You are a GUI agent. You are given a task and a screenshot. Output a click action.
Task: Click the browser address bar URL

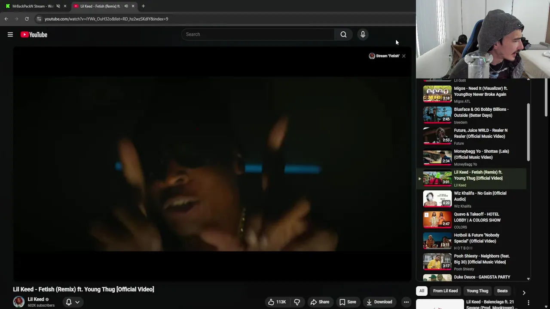point(106,19)
